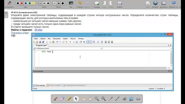Expand the right-hand member dropdown beside Глобальные имена
Screen dimensions: 185x104
[x=171, y=49]
